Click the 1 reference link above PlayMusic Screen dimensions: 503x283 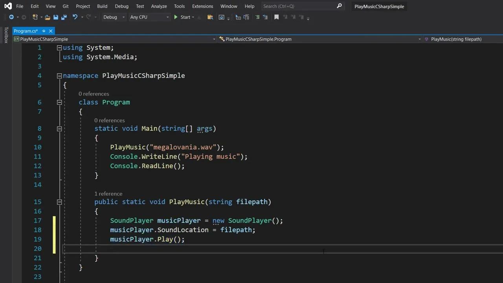click(x=108, y=193)
